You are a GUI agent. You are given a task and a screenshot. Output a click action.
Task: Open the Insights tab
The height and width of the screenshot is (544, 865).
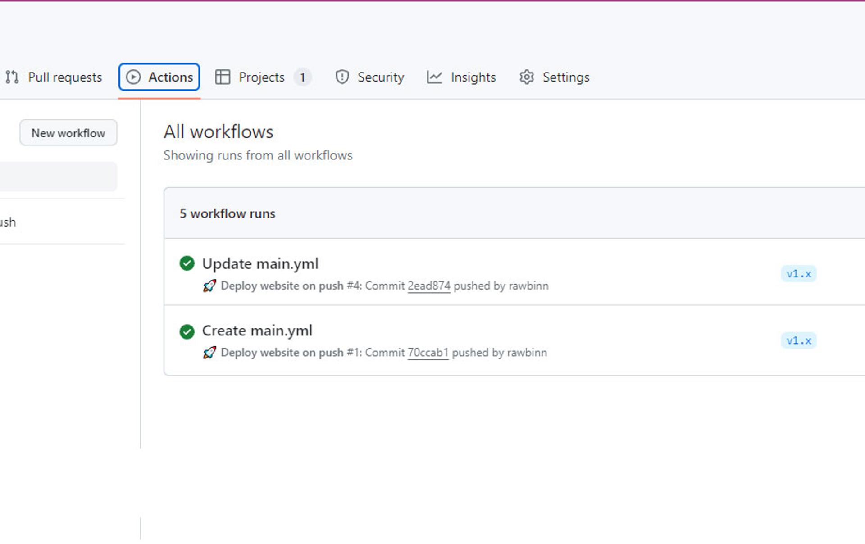coord(461,77)
